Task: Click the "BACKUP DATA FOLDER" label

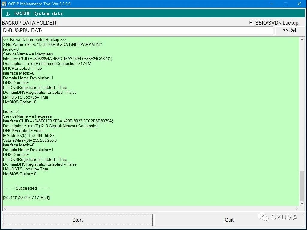Action: point(29,23)
